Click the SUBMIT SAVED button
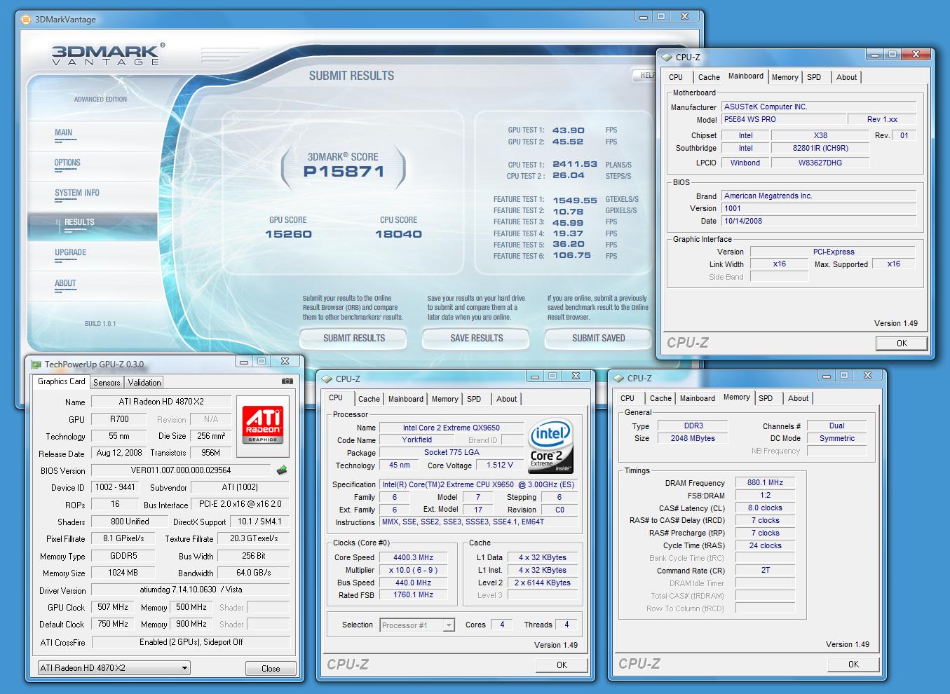 [x=598, y=339]
